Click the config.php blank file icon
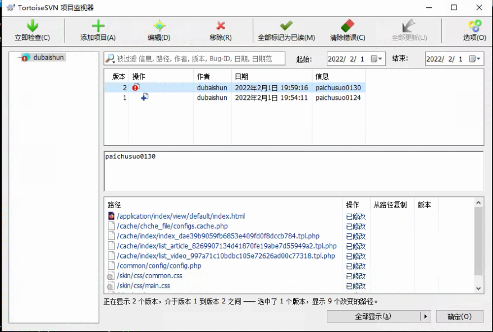This screenshot has width=493, height=332. (x=111, y=266)
